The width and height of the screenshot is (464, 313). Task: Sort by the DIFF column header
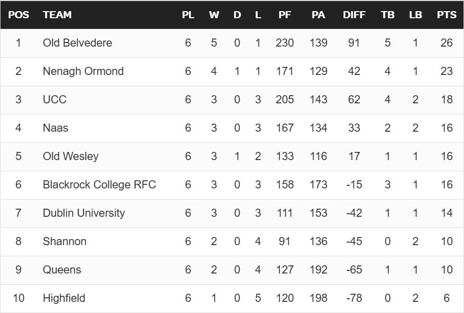point(354,15)
